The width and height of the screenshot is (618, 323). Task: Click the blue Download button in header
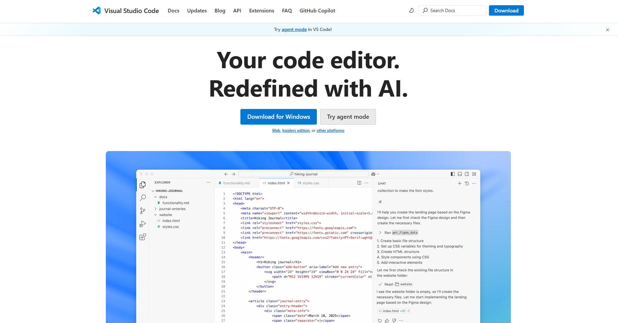(x=506, y=10)
